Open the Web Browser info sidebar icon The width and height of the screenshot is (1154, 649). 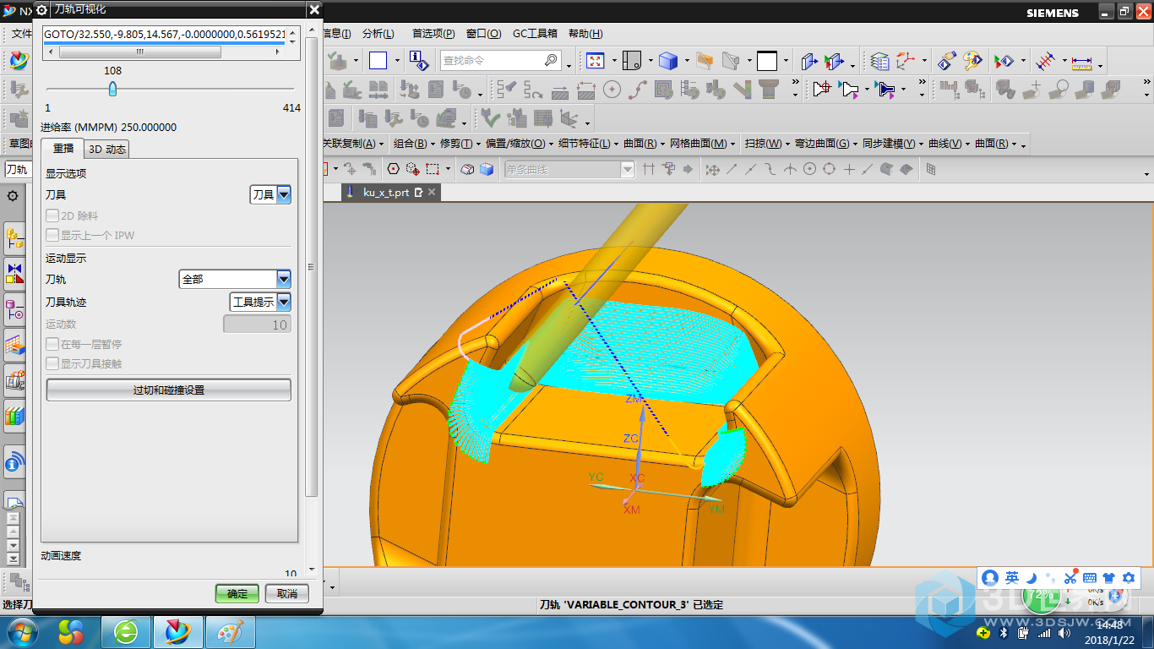[14, 462]
